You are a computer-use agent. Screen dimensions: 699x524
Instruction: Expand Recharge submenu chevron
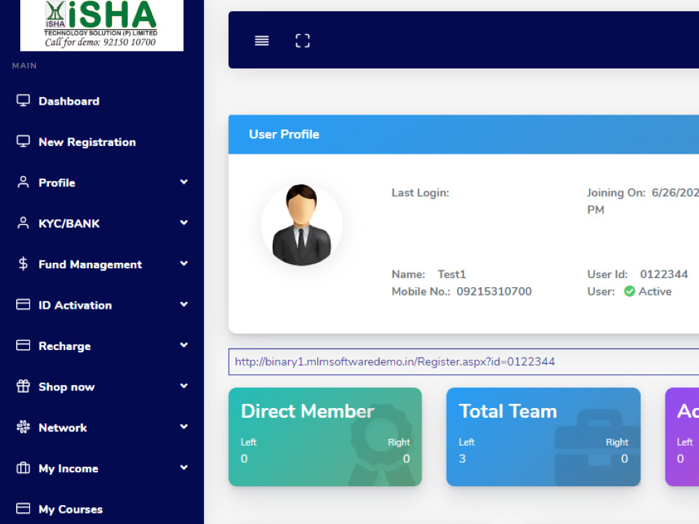coord(184,345)
